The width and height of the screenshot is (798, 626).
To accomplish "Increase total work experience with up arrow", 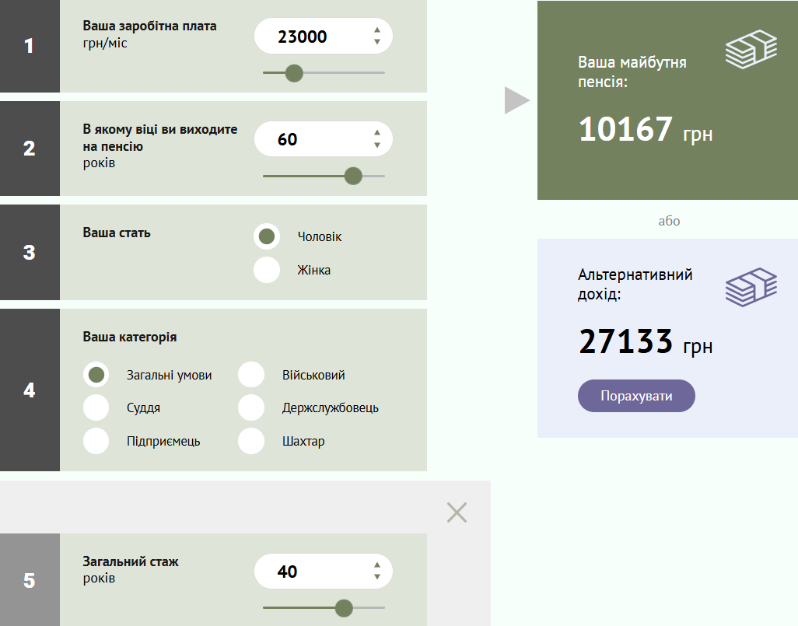I will tap(377, 565).
